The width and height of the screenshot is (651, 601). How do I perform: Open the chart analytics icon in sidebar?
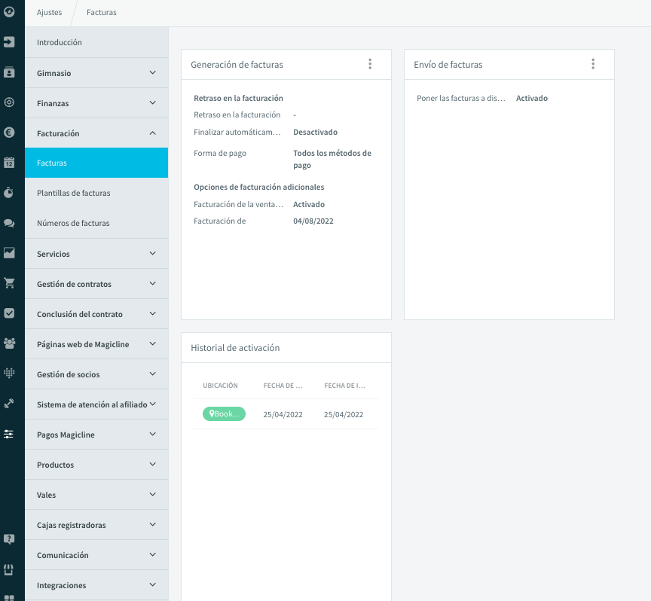pyautogui.click(x=9, y=253)
